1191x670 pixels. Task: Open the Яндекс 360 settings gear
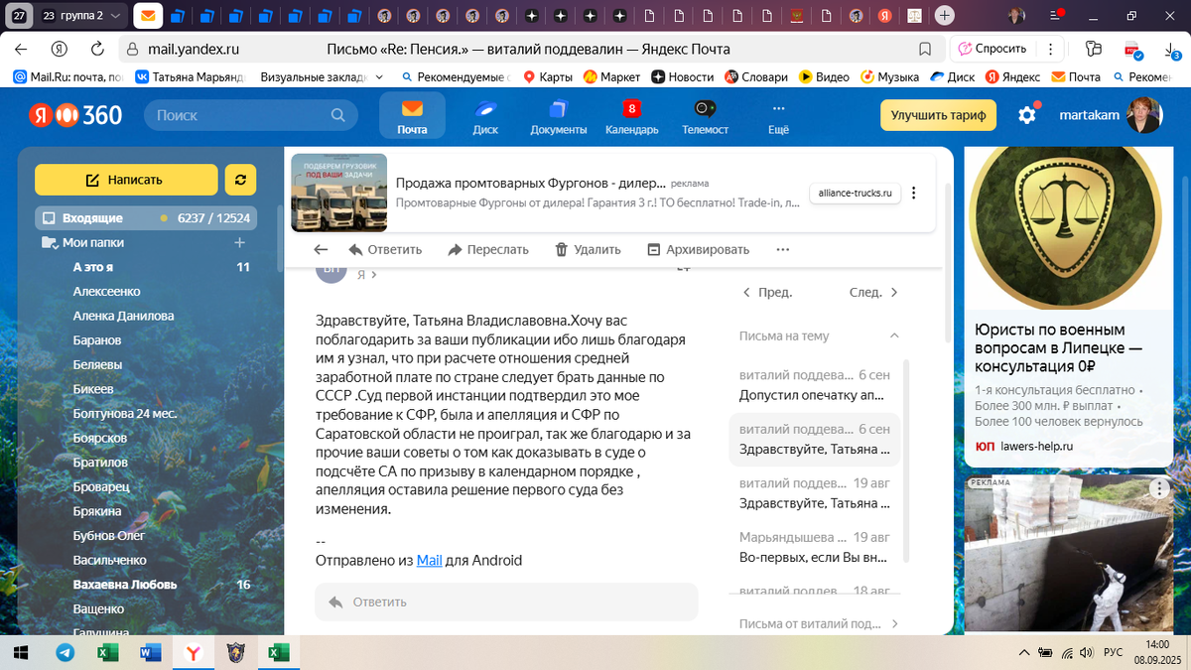1029,115
